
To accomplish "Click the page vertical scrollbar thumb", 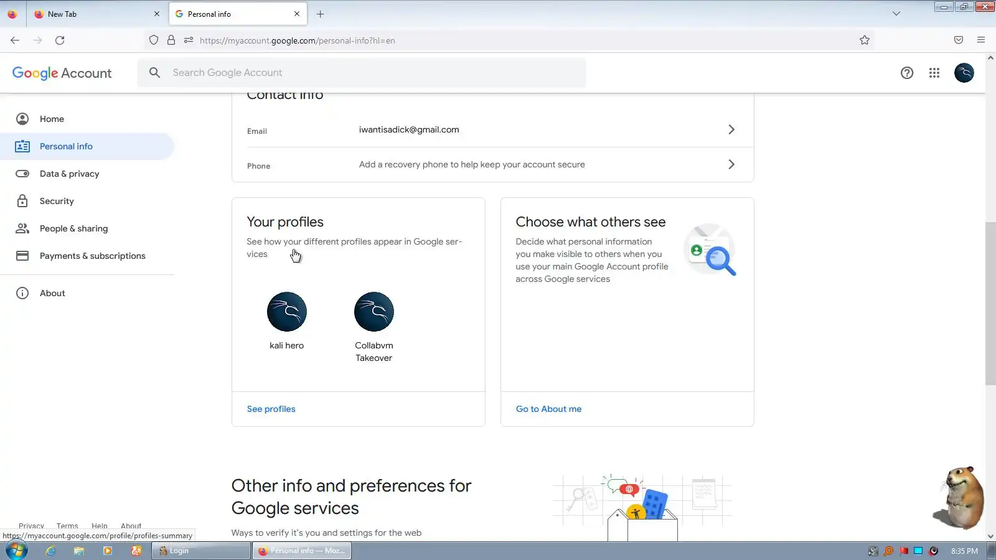I will (x=990, y=303).
